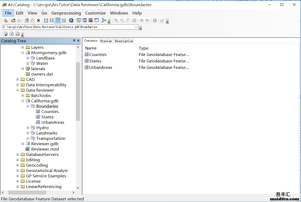Toggle auto-hide pin on Catalog Tree
Viewport: 301px width, 202px height.
pos(74,41)
